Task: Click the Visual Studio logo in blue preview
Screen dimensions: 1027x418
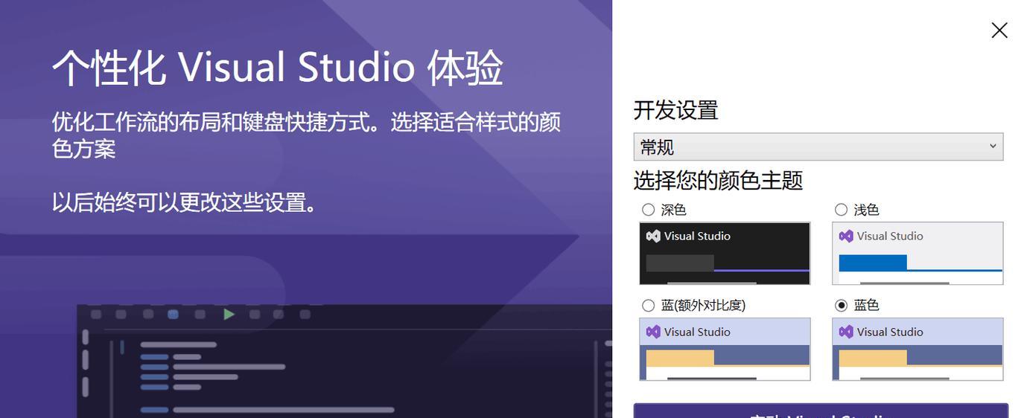Action: pyautogui.click(x=846, y=332)
